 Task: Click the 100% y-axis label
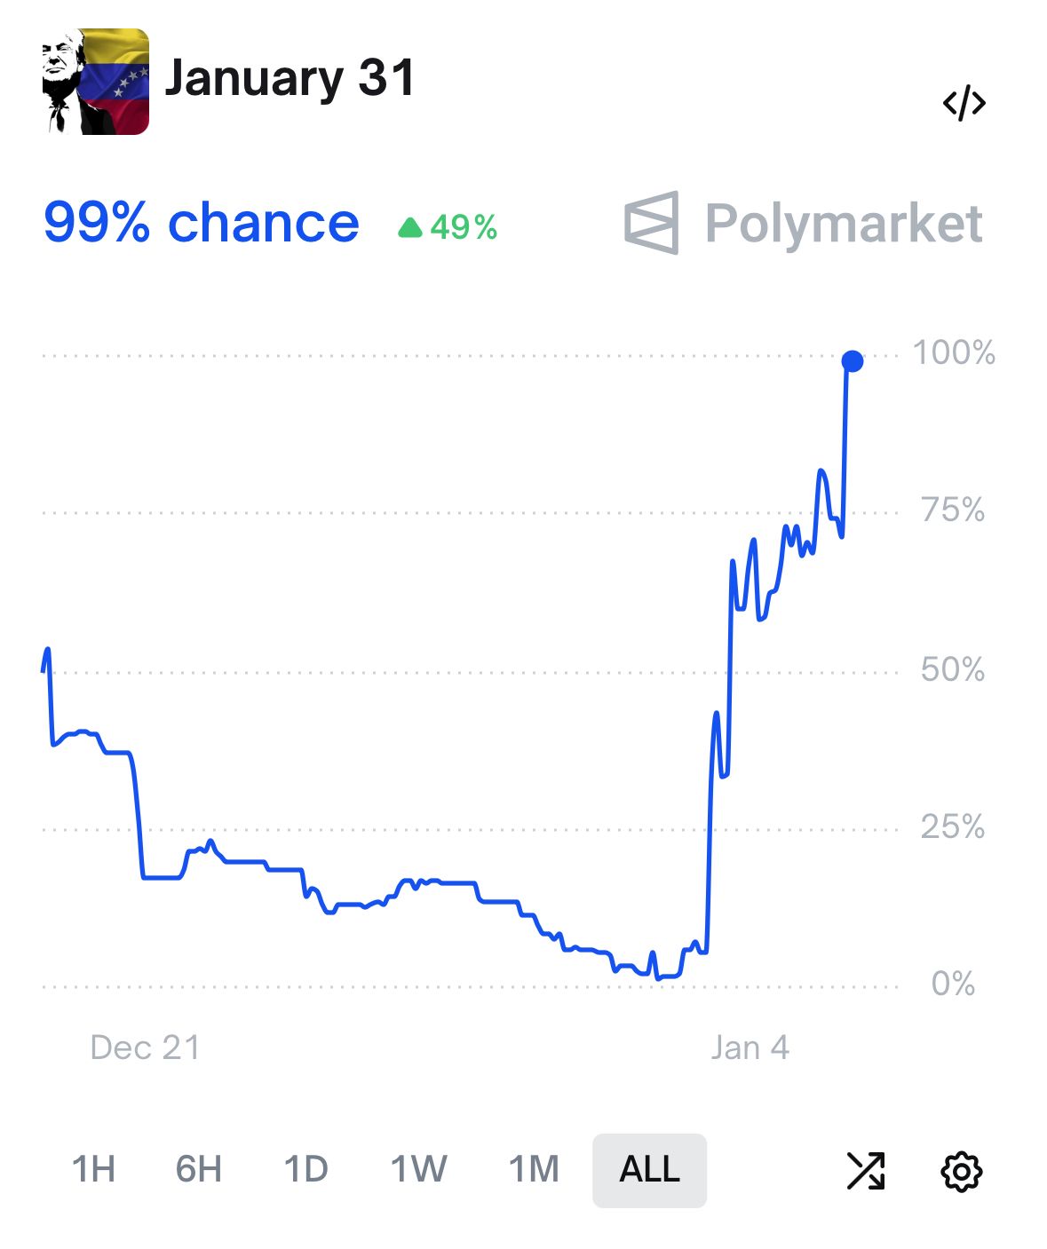pyautogui.click(x=954, y=353)
